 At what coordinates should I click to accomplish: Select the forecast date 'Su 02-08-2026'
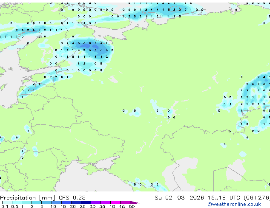click(x=179, y=198)
